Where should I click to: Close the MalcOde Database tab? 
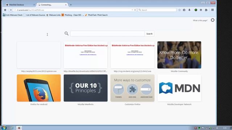click(x=34, y=5)
